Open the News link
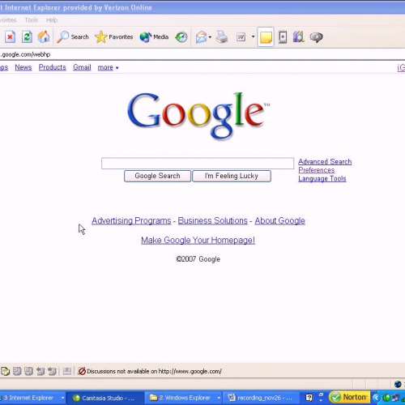This screenshot has width=405, height=405. 23,67
